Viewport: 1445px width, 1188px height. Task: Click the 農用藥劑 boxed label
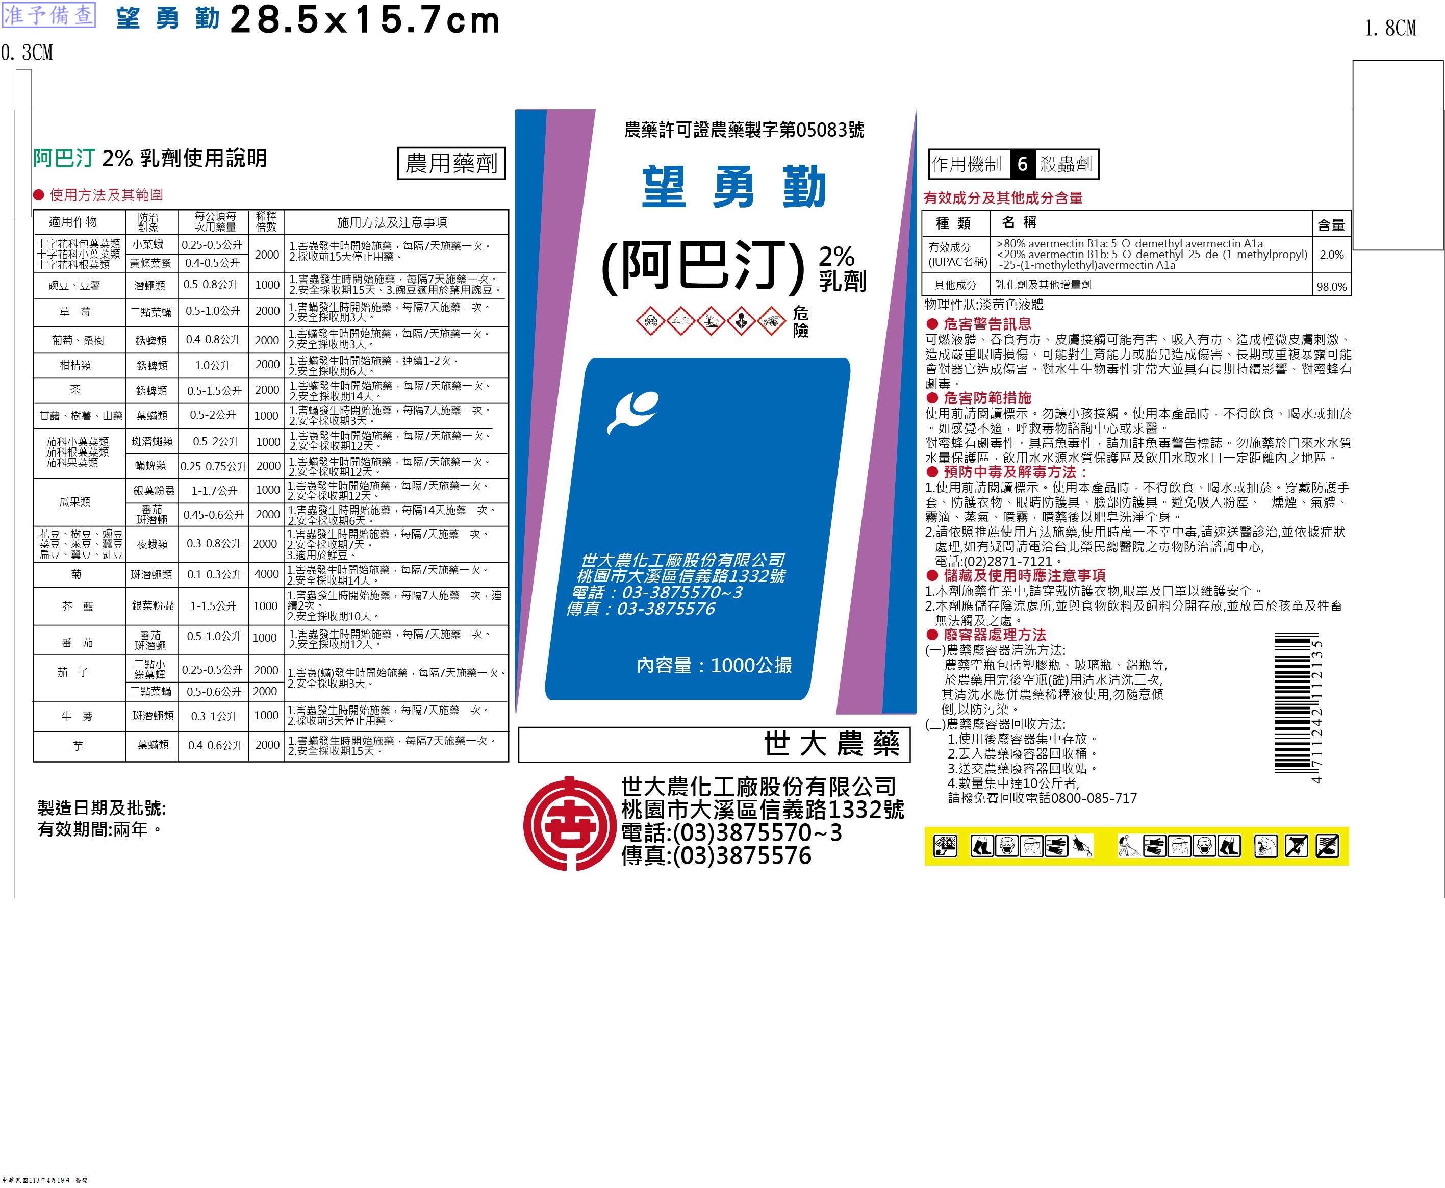451,164
